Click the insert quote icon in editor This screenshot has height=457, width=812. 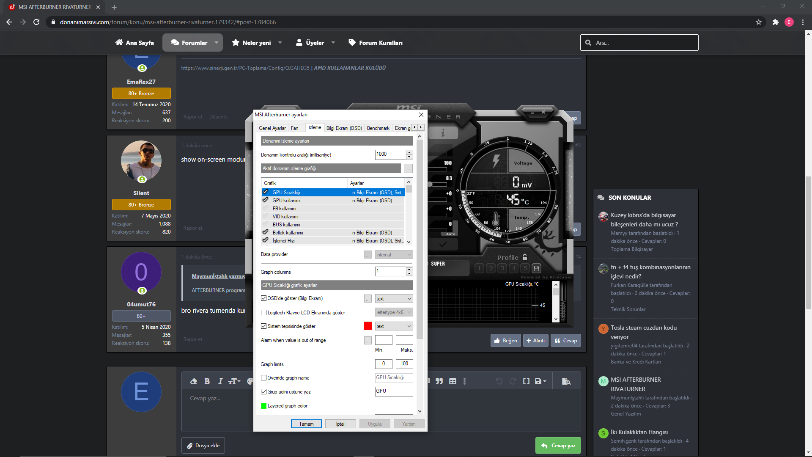[439, 381]
